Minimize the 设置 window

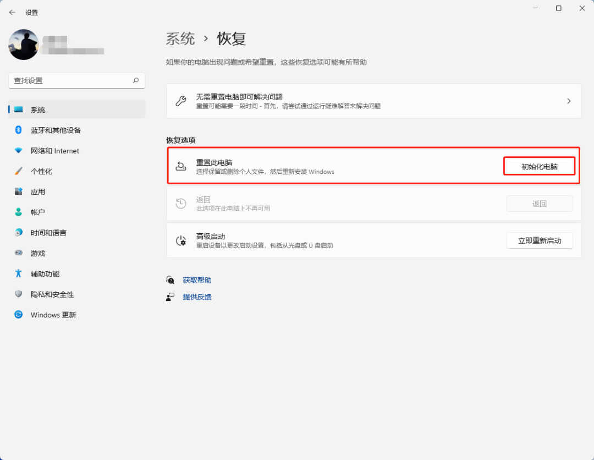pos(535,8)
